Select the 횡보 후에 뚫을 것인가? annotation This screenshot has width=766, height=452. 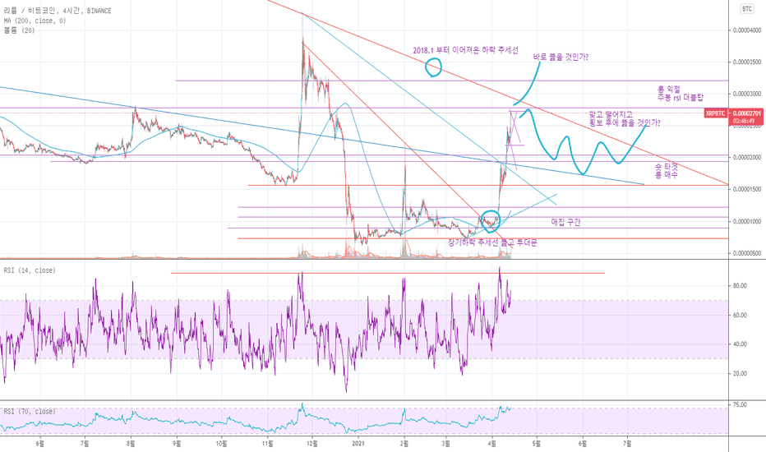click(625, 122)
